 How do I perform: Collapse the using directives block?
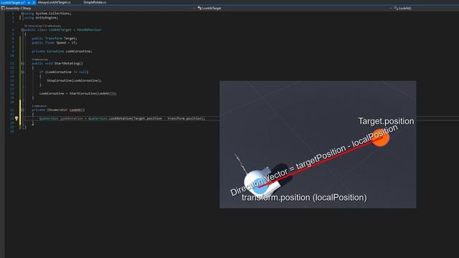[22, 14]
